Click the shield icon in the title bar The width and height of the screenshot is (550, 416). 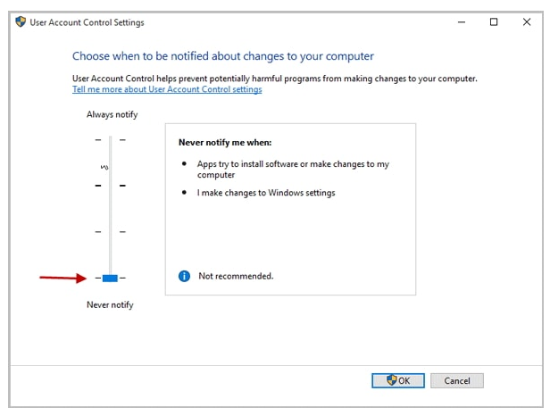coord(21,22)
